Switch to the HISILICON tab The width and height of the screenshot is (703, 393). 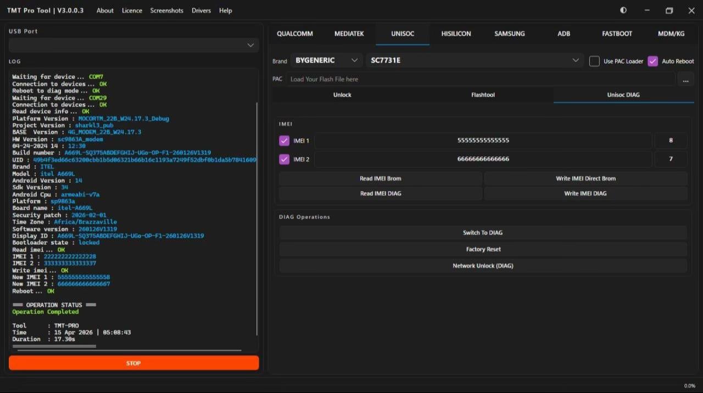456,33
